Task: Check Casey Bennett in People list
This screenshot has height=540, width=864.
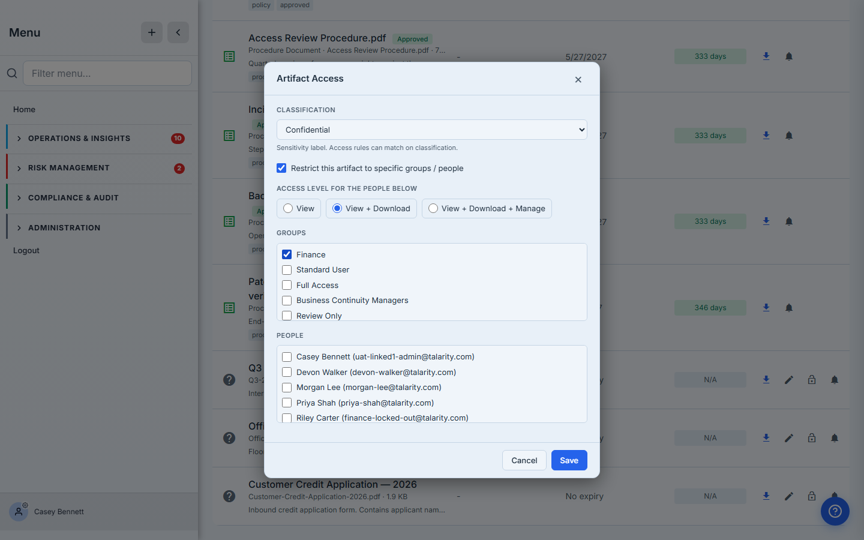Action: tap(287, 357)
